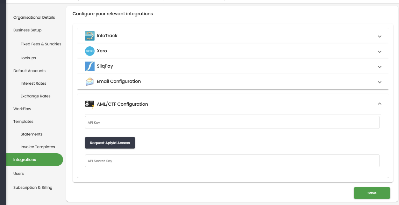Open Users settings

click(x=18, y=174)
